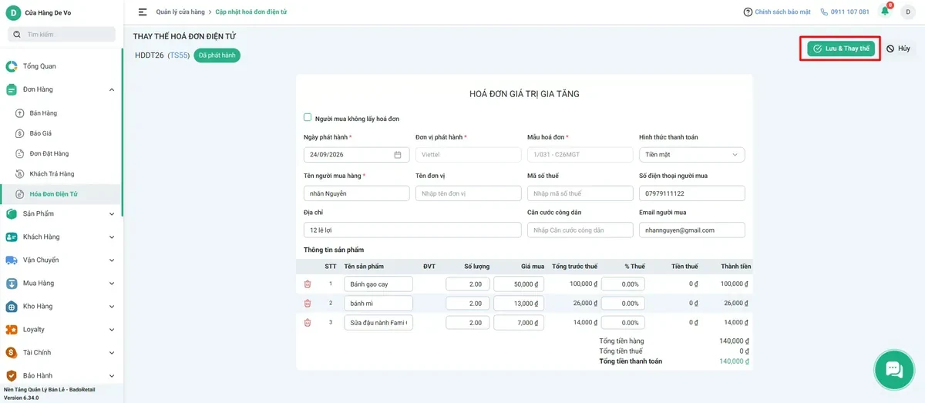The image size is (925, 403).
Task: Click the Căn cước công dân input
Action: click(x=580, y=230)
